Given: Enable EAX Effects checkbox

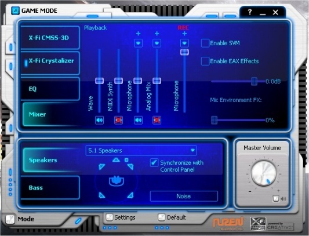Looking at the screenshot, I should pyautogui.click(x=205, y=61).
